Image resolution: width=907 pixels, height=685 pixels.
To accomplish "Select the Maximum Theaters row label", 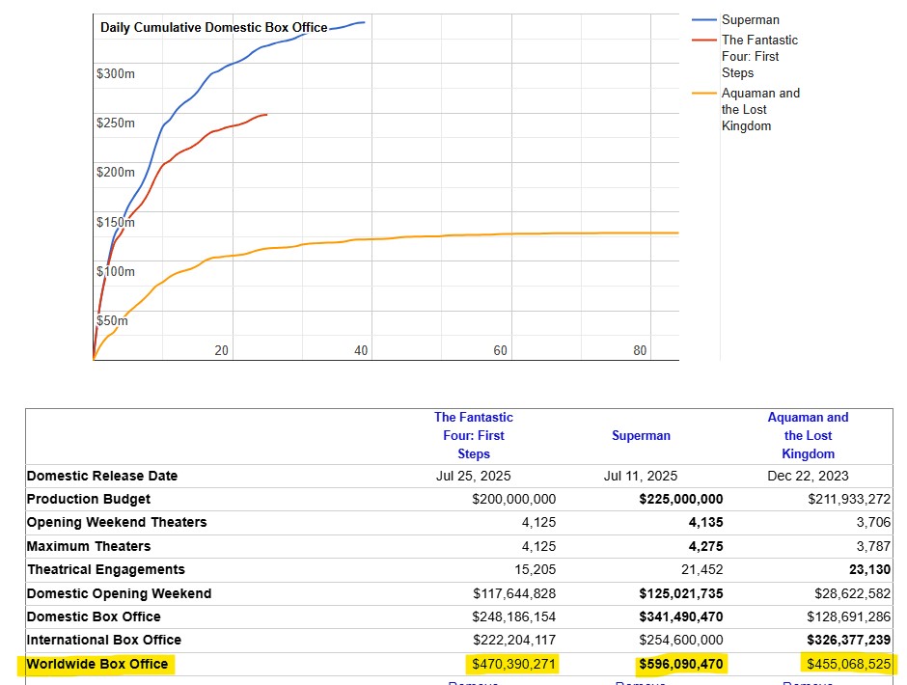I will coord(89,546).
